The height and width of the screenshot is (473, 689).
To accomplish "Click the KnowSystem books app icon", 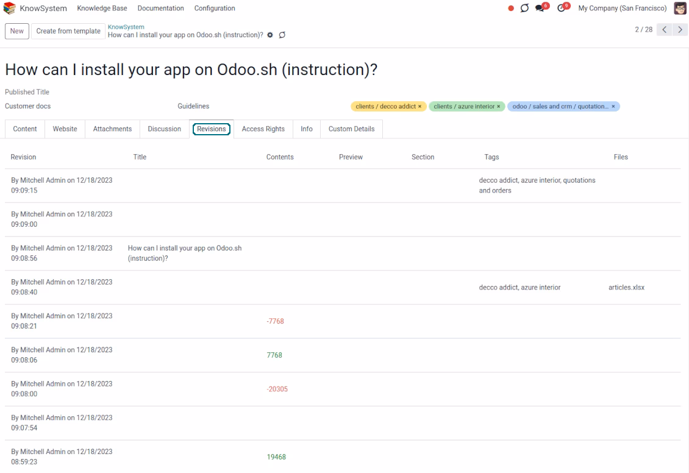I will point(9,9).
